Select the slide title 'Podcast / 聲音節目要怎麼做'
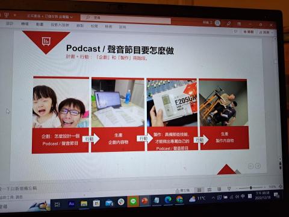 pyautogui.click(x=120, y=49)
